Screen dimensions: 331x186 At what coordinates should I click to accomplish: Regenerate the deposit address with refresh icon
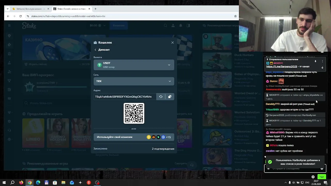coord(161,97)
